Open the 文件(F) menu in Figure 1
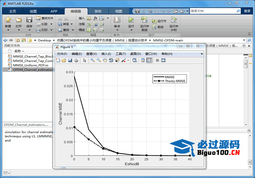Viewport: 255px width, 178px height. click(62, 54)
